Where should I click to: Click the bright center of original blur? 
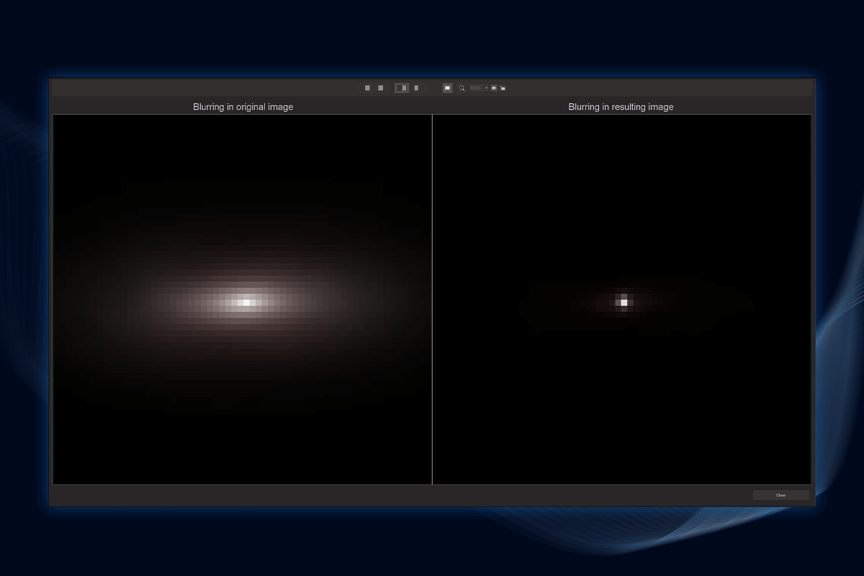pyautogui.click(x=246, y=302)
